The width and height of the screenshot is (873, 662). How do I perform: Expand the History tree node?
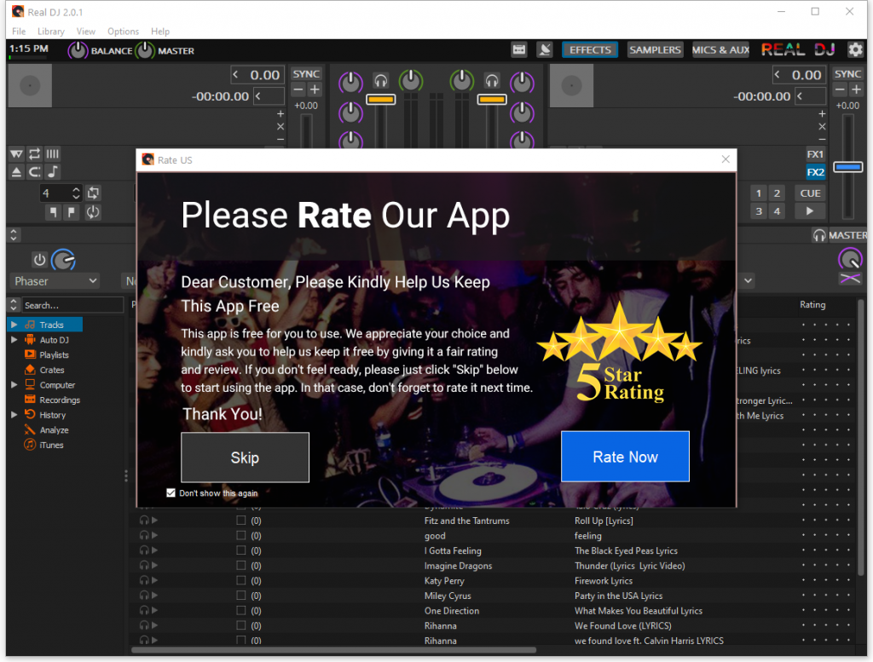[x=14, y=415]
